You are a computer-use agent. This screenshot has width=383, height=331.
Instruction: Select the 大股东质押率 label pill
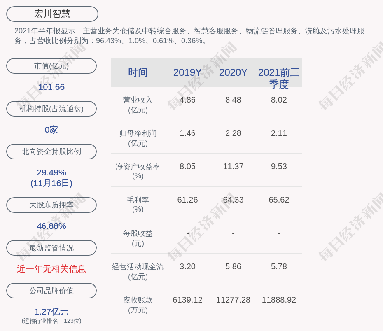51,205
